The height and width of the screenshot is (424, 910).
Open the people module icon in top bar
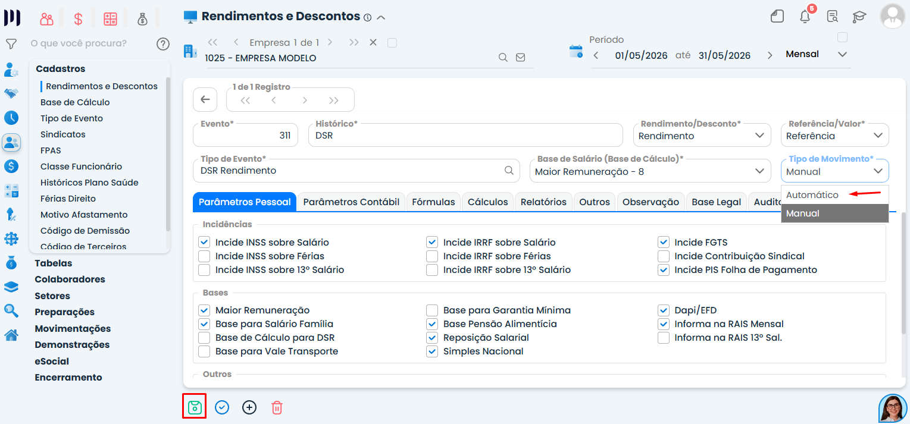point(46,18)
